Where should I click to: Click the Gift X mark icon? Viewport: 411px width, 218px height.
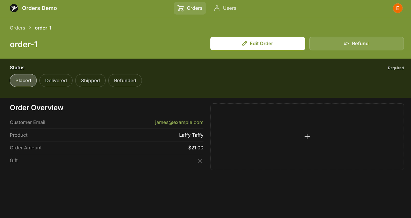tap(200, 161)
